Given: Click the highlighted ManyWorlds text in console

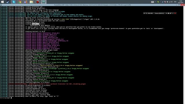Looking at the screenshot, I should point(36,24).
